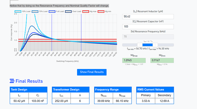This screenshot has width=197, height=109.
Task: Click the Resonant Capacitor input field
Action: (148, 27)
